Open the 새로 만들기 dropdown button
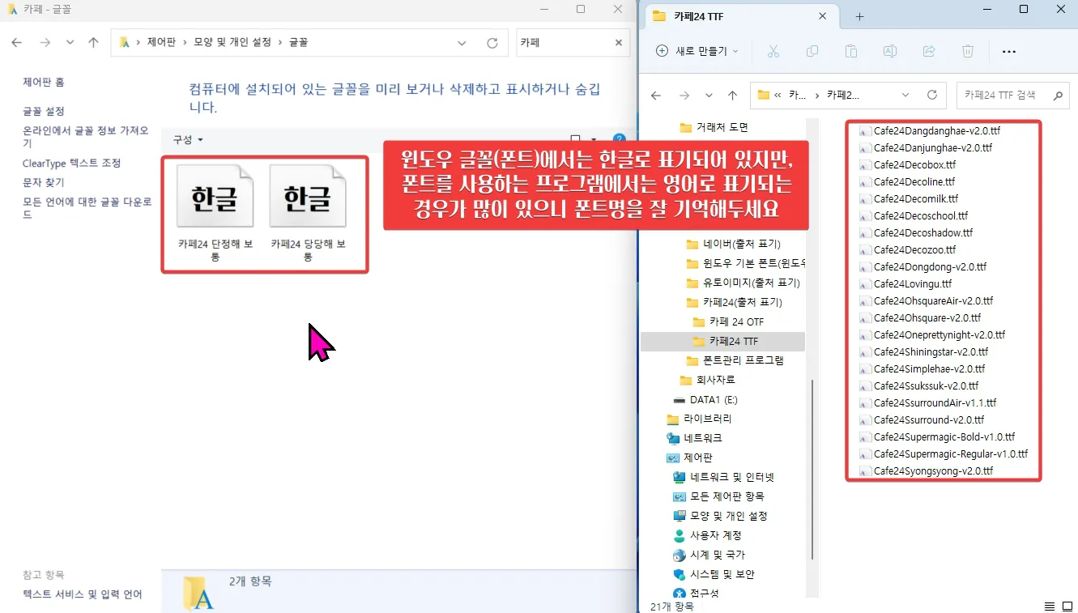 click(697, 51)
